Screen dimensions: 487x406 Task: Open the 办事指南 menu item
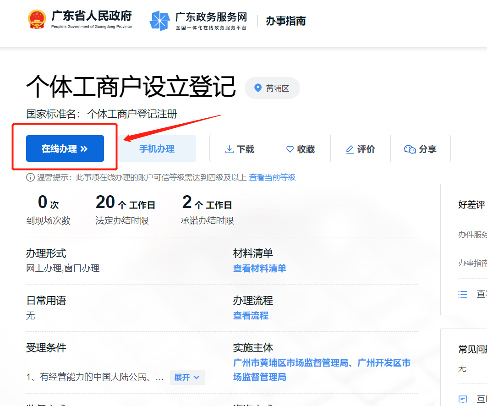pos(285,21)
